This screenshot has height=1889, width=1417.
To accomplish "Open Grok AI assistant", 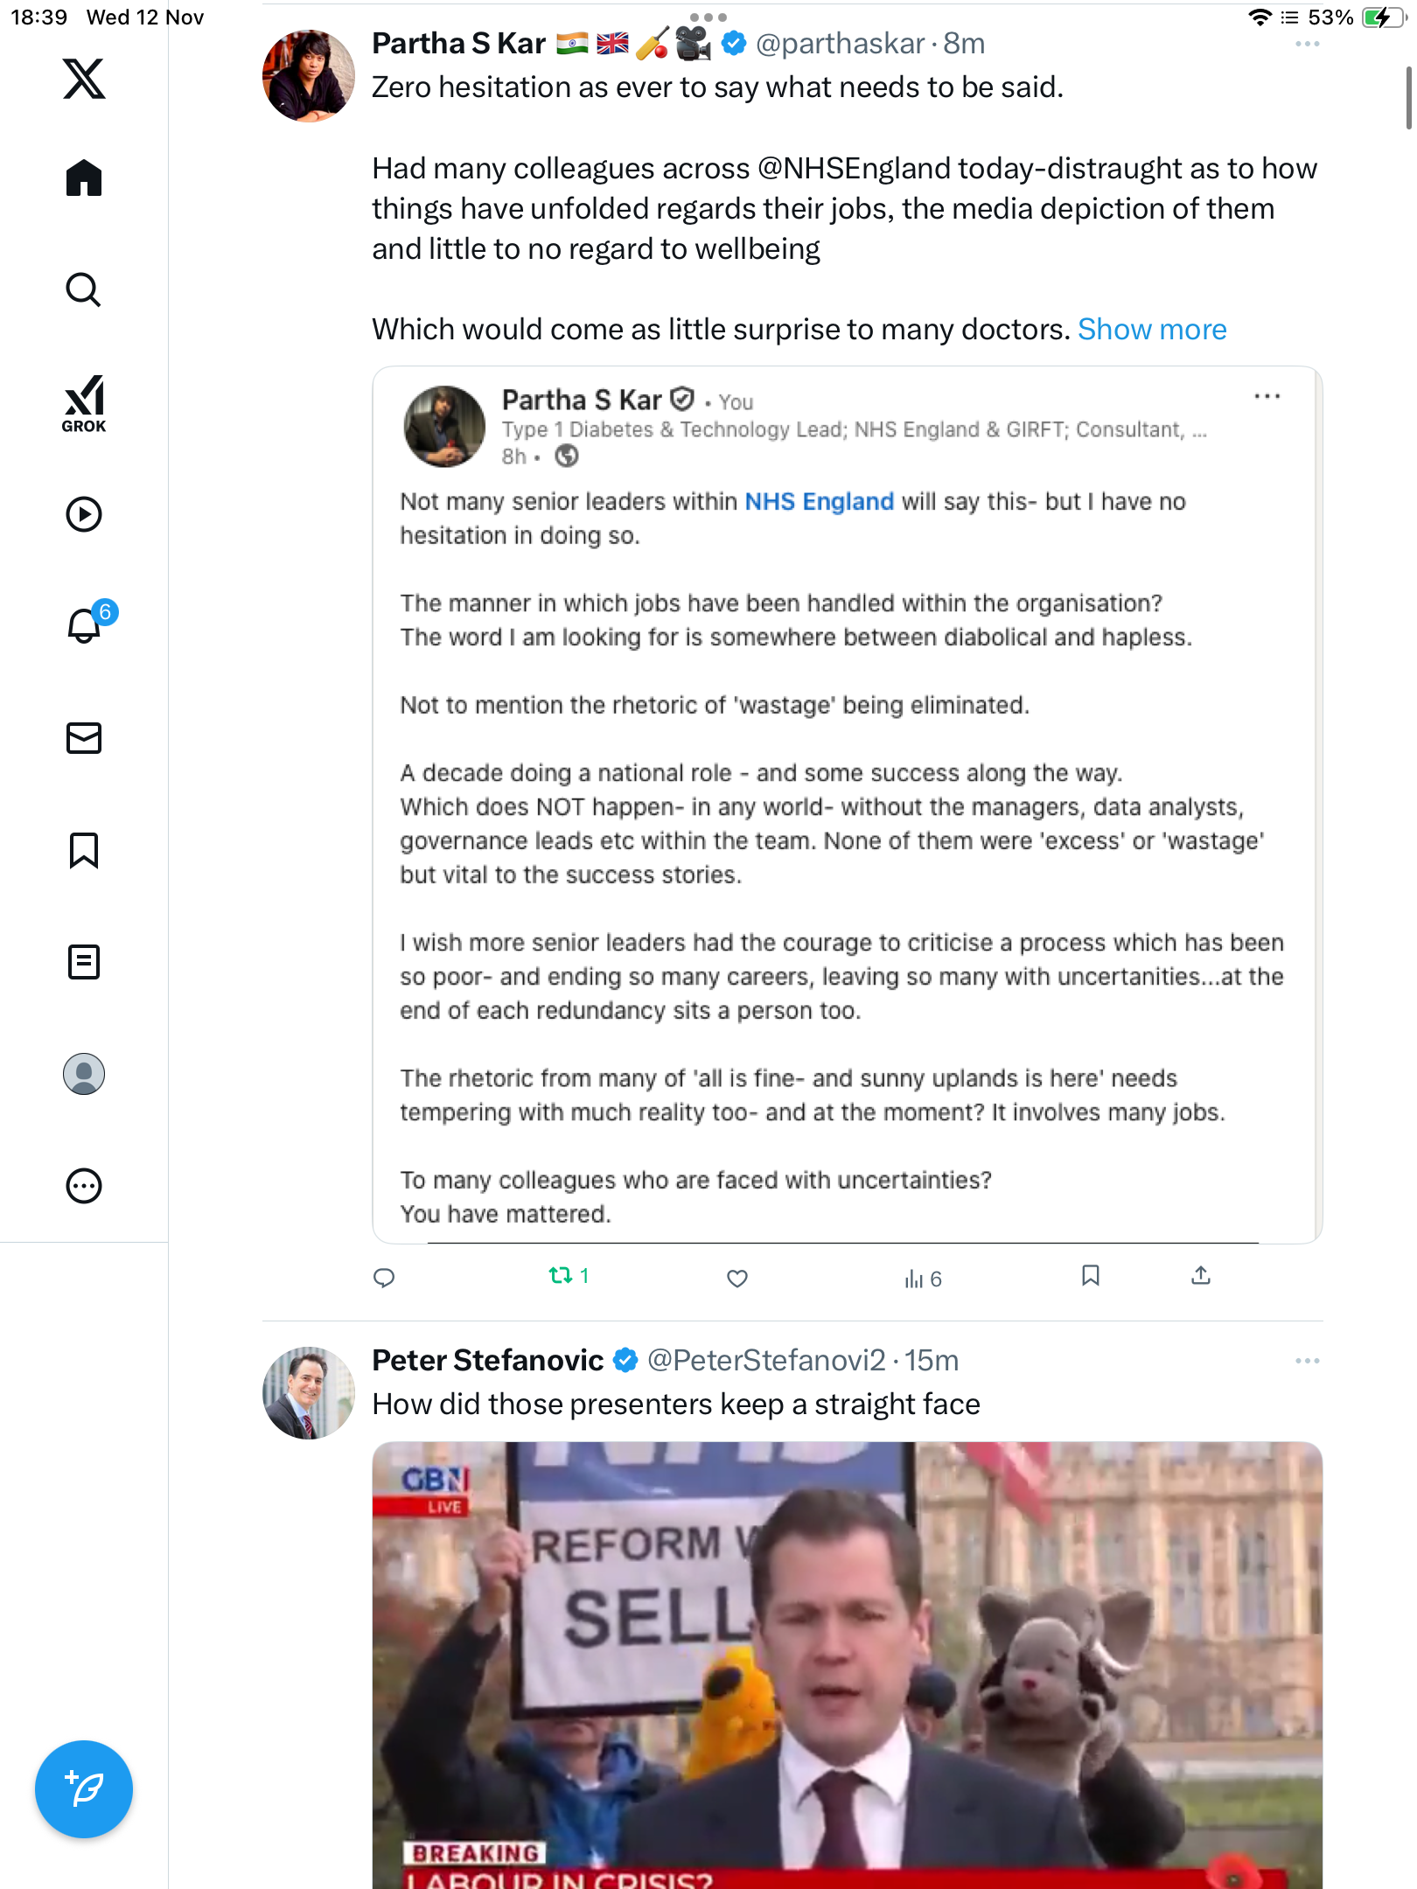I will pos(84,404).
